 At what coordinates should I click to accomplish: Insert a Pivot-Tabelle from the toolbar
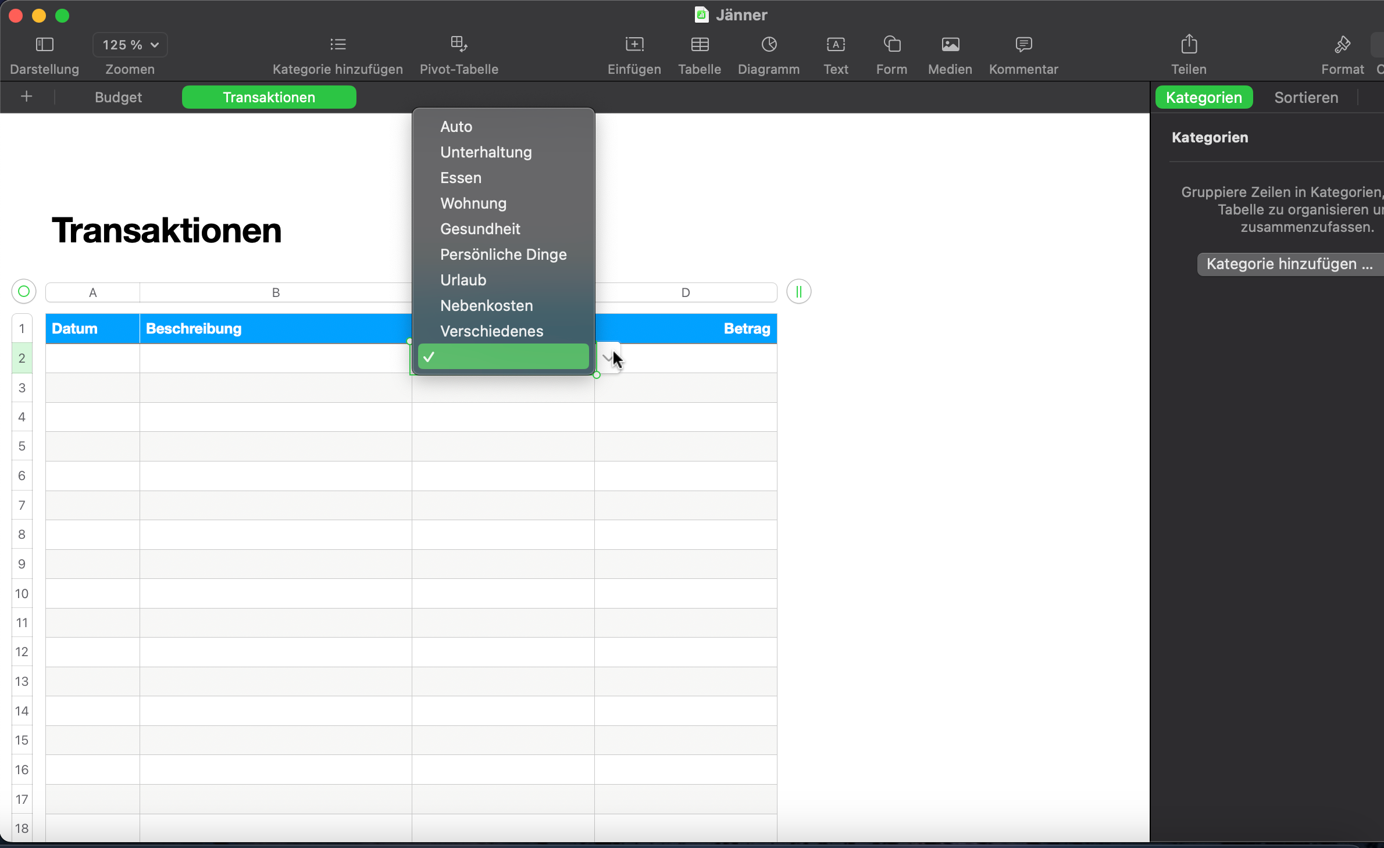point(459,45)
